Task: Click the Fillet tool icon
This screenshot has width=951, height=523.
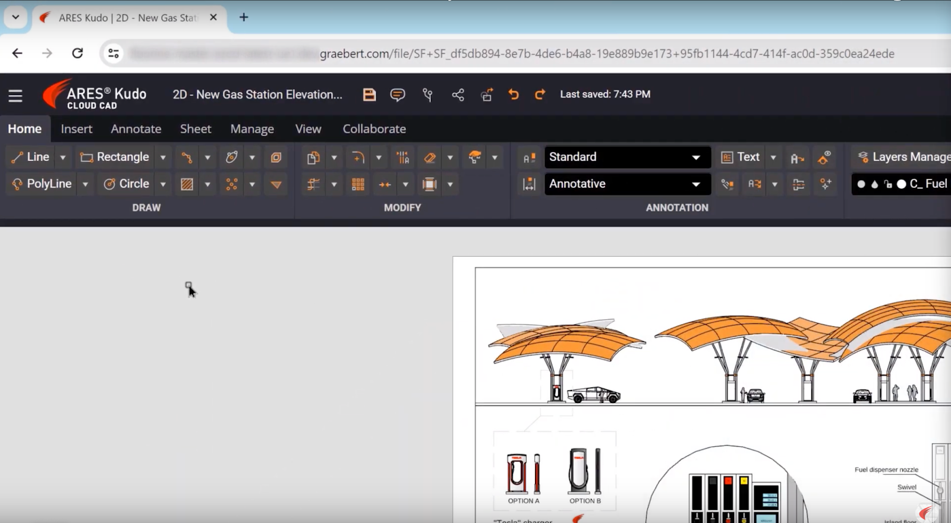Action: click(x=358, y=157)
